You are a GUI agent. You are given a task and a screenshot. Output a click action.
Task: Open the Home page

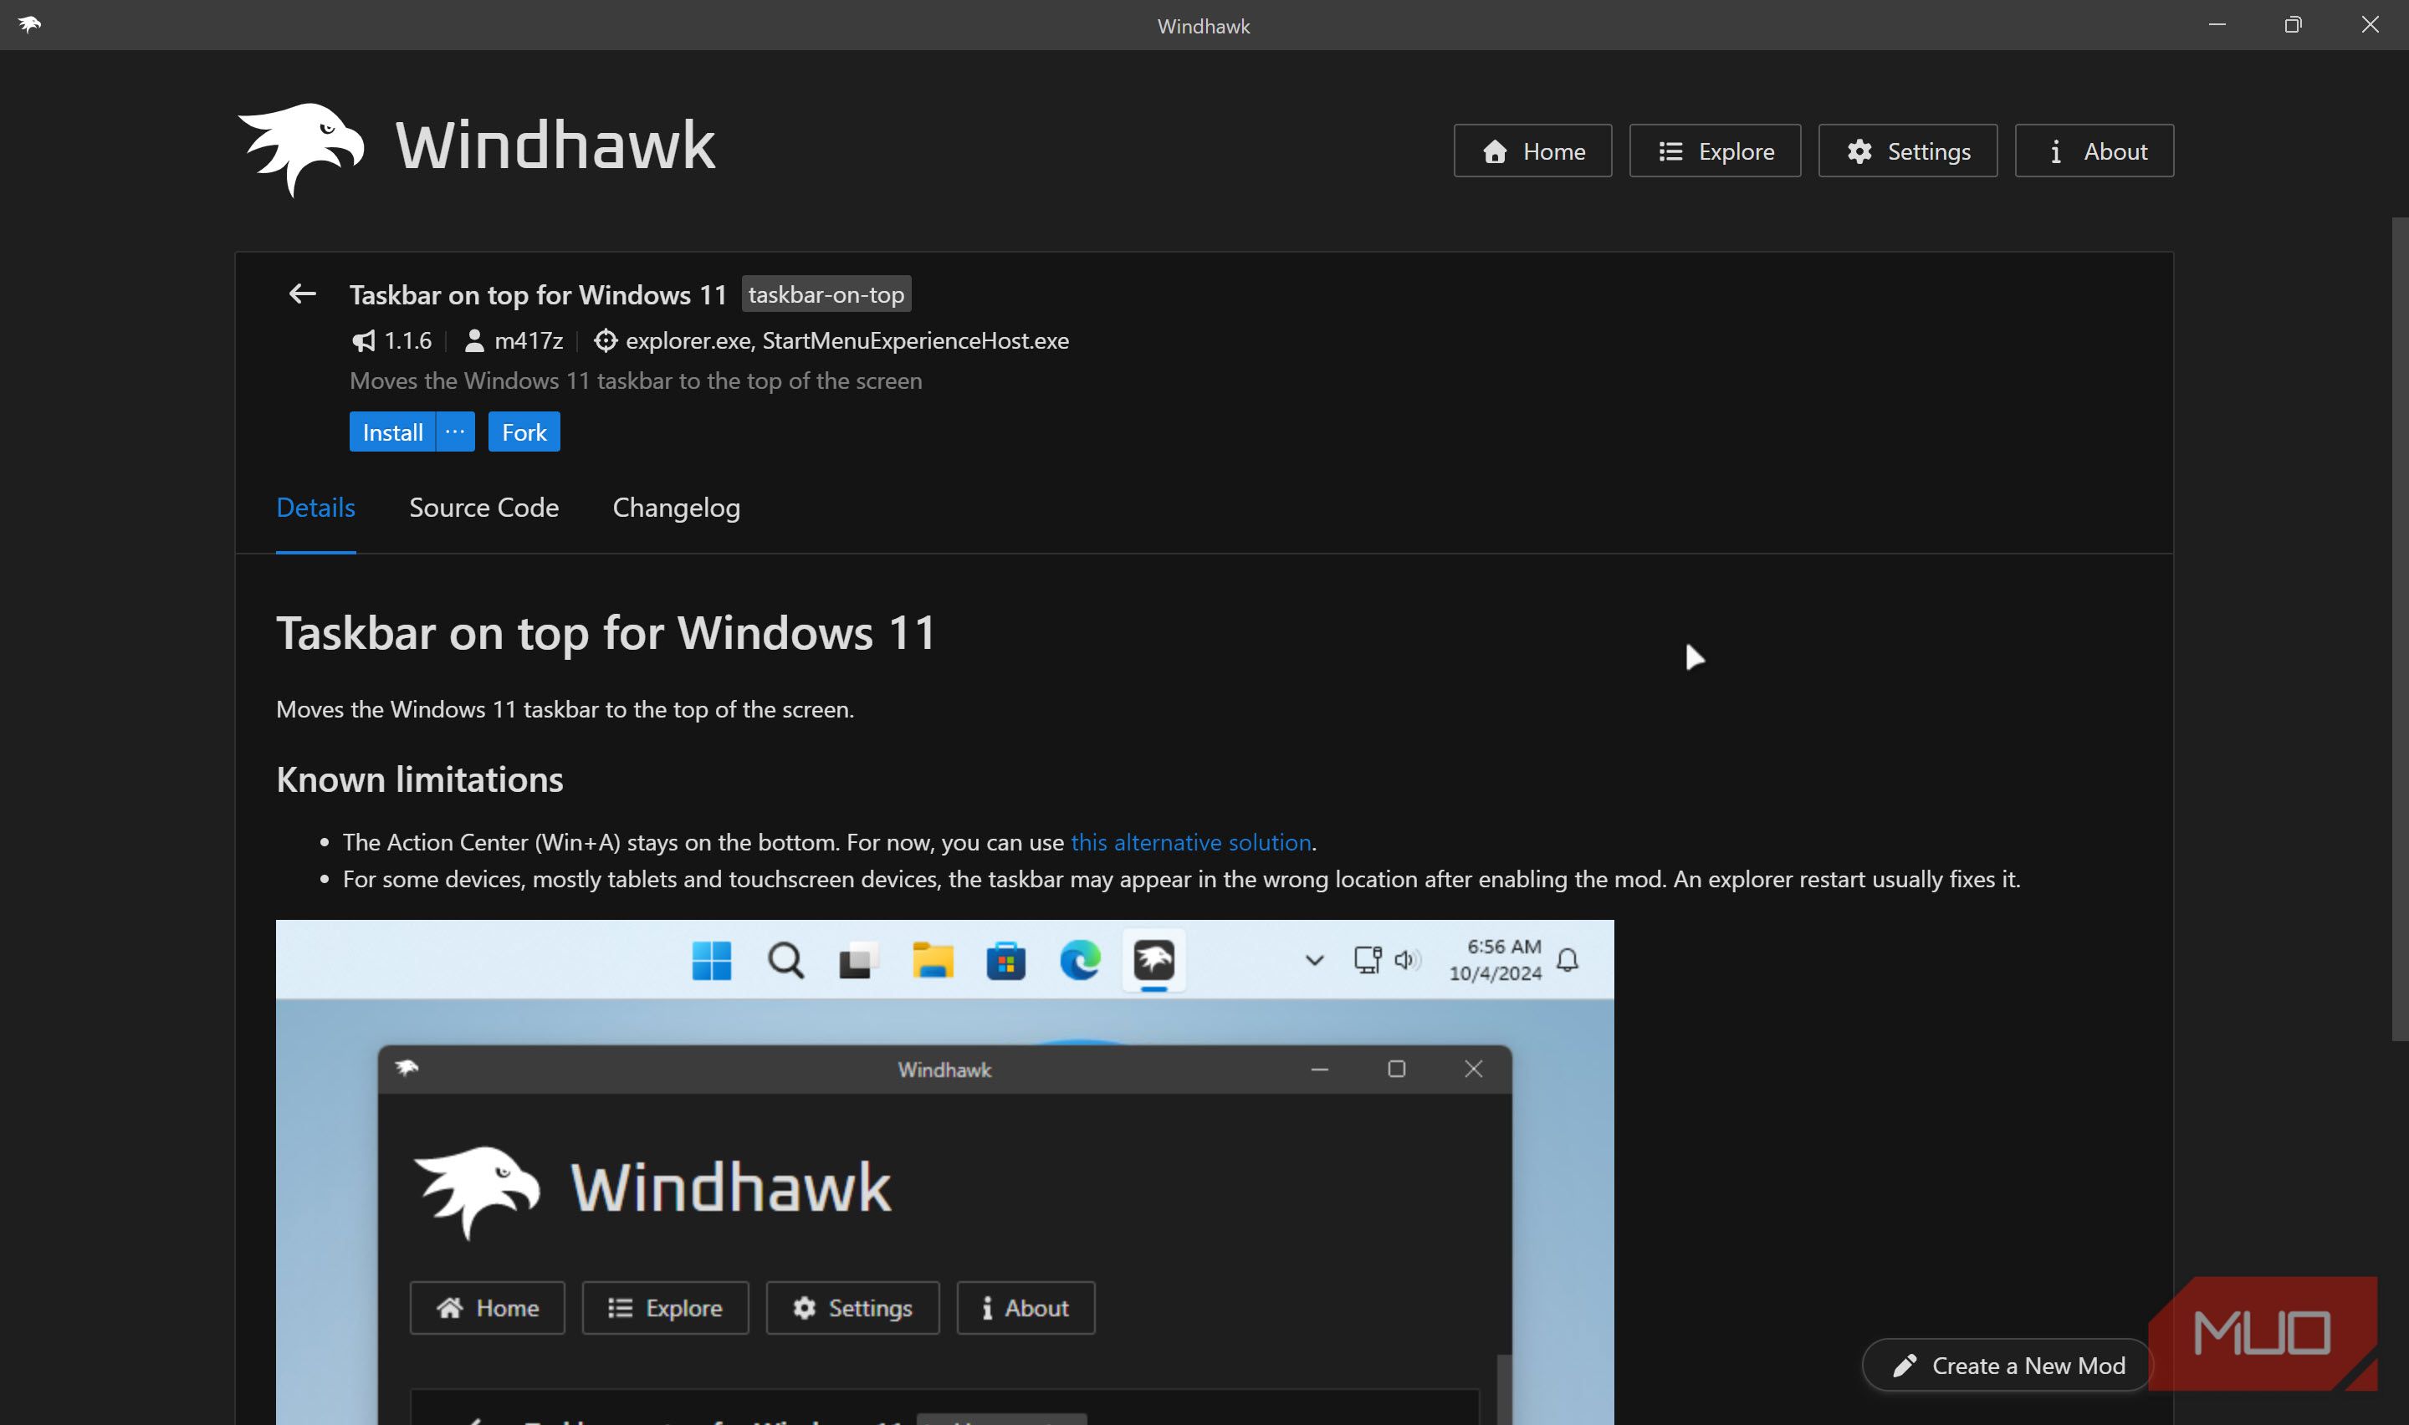coord(1532,151)
